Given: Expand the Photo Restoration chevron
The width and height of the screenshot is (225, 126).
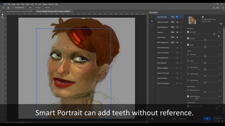Looking at the screenshot, I should pos(181,48).
